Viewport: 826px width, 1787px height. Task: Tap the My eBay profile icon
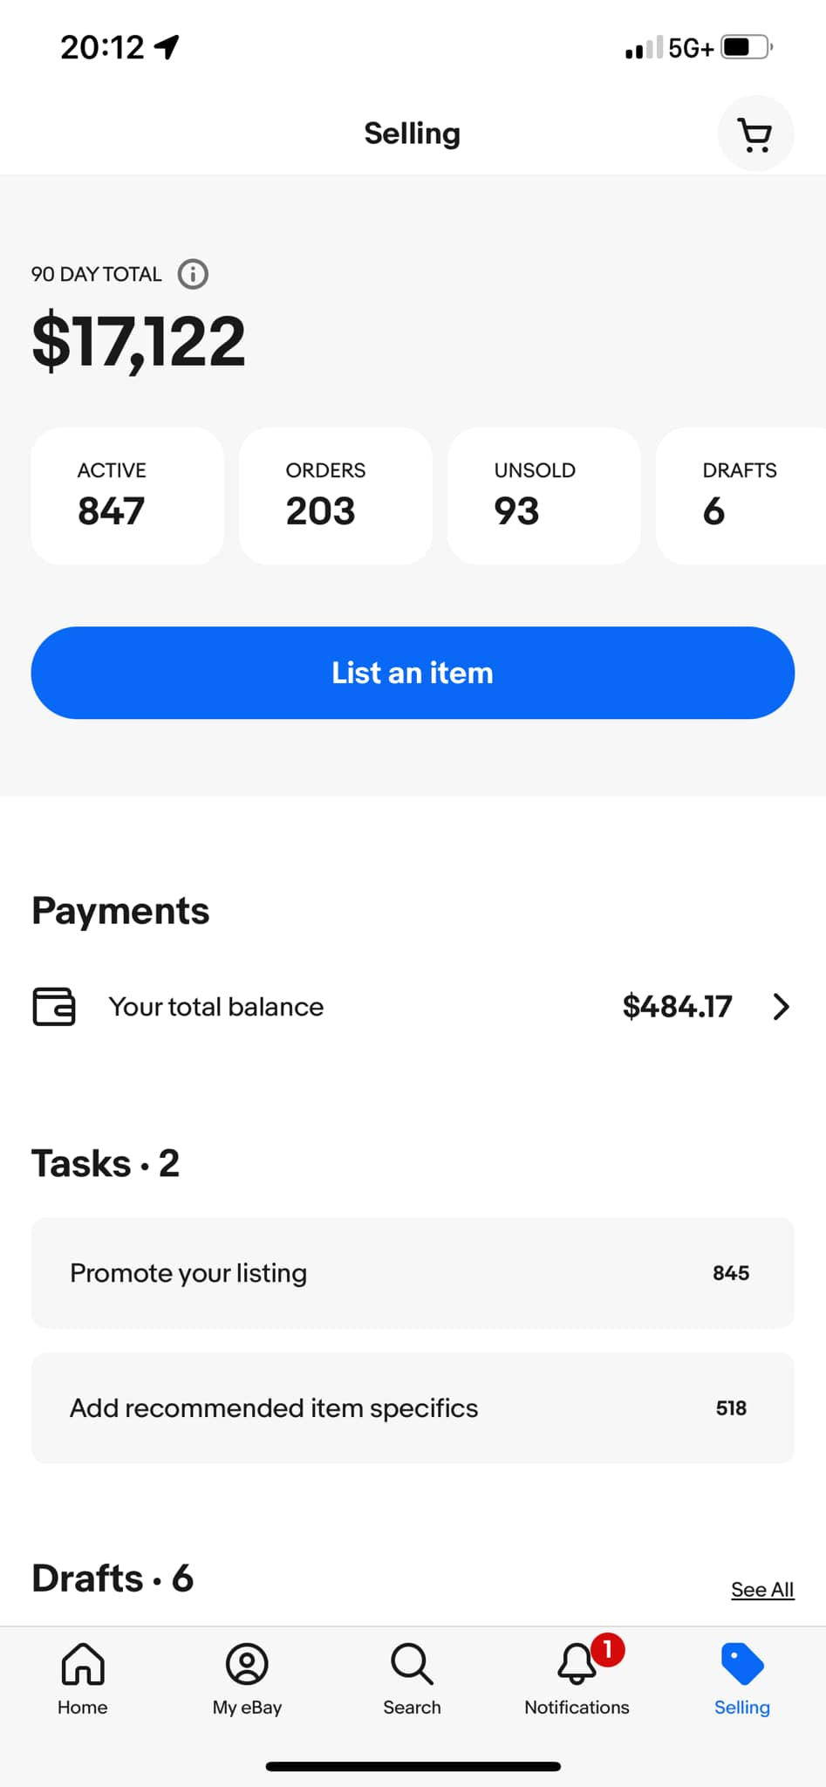click(247, 1665)
